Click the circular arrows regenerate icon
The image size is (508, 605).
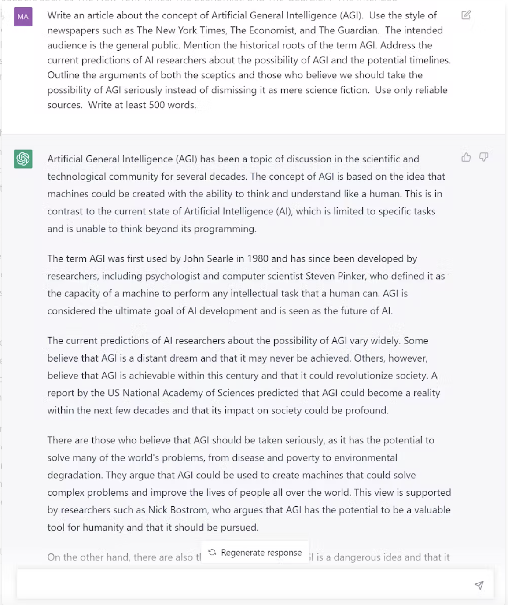(x=212, y=552)
